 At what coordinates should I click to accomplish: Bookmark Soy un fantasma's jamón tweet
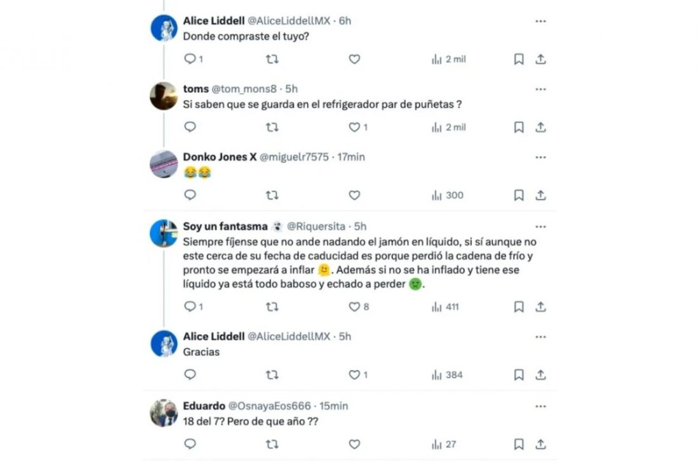click(x=519, y=307)
